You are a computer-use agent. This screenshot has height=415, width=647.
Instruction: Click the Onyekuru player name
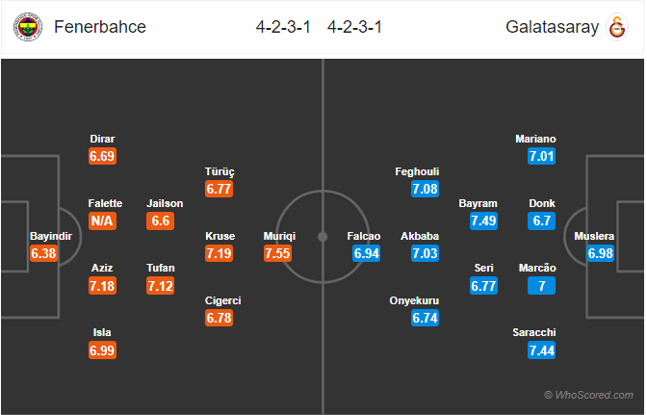pyautogui.click(x=414, y=300)
